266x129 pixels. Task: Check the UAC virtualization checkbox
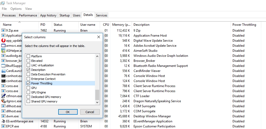pos(28,65)
